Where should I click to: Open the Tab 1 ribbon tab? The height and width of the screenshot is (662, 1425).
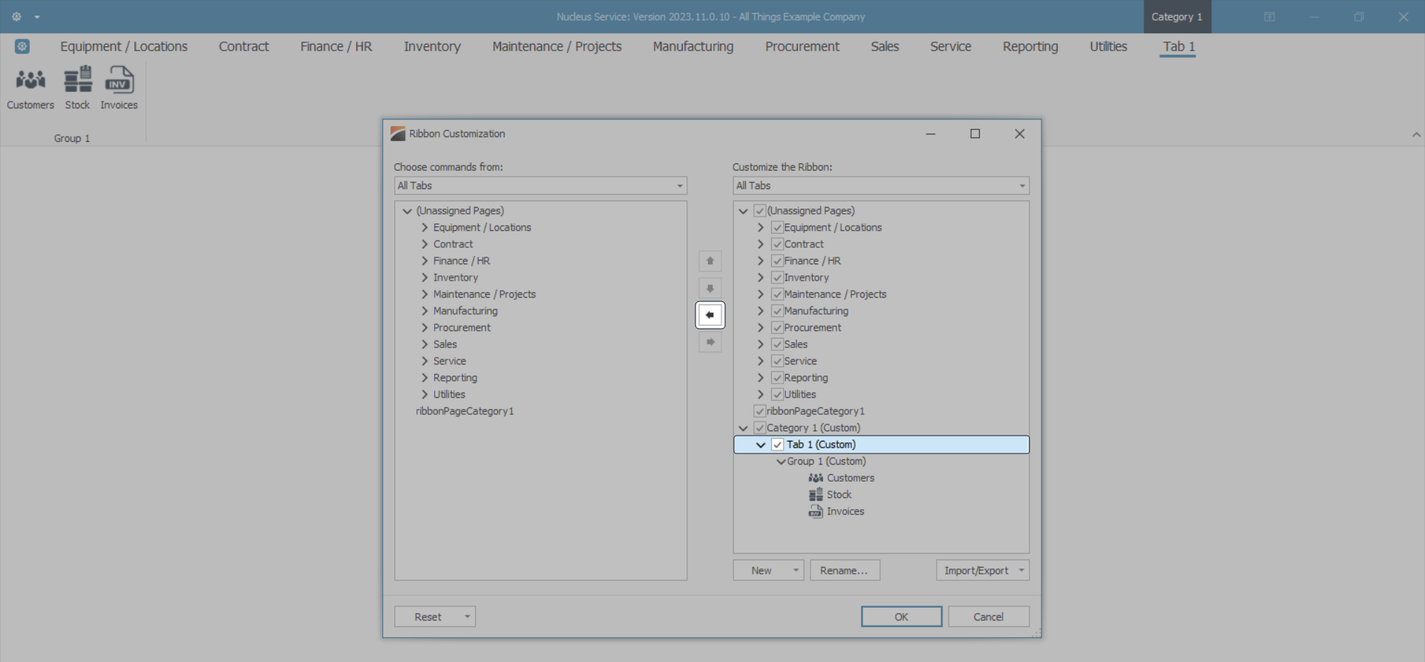click(x=1179, y=47)
